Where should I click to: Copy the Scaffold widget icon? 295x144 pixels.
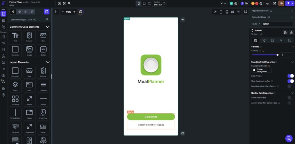(x=285, y=33)
